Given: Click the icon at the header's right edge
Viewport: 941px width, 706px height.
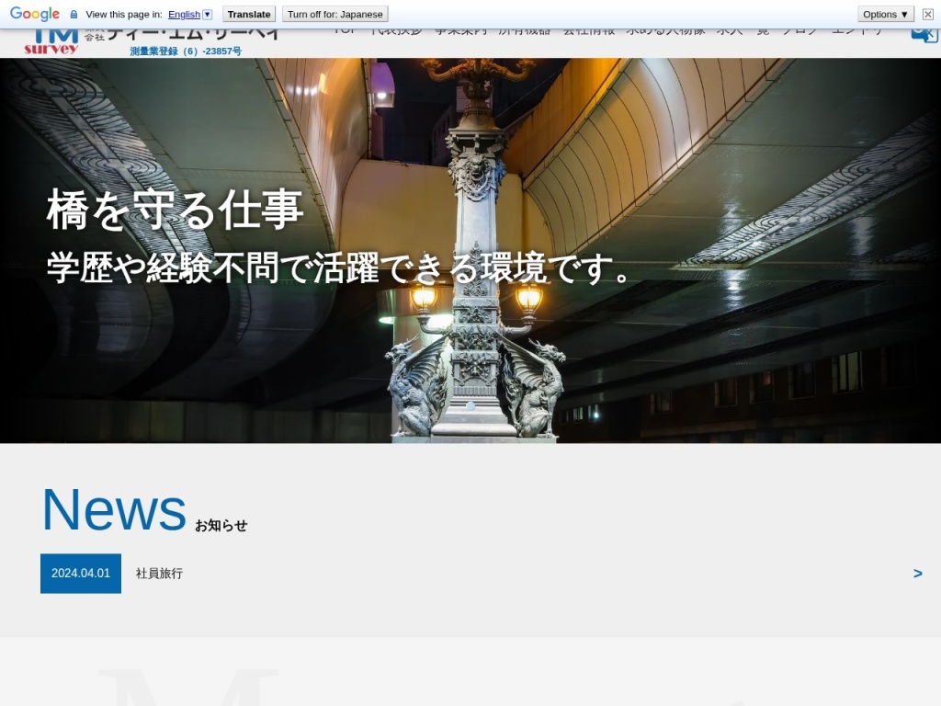Looking at the screenshot, I should click(x=923, y=34).
